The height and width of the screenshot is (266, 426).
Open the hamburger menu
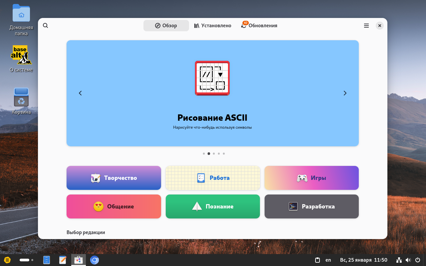(x=366, y=25)
